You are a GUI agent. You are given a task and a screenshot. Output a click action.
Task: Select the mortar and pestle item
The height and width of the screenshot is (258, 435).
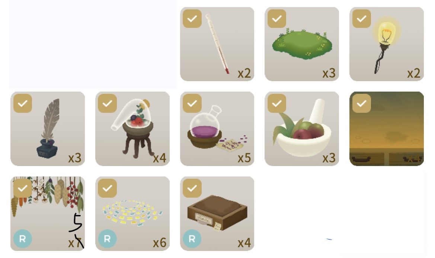(302, 129)
